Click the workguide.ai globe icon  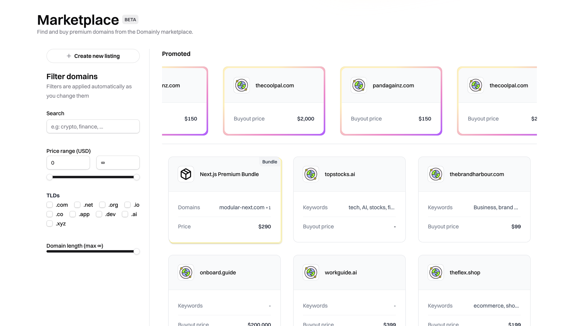tap(311, 272)
